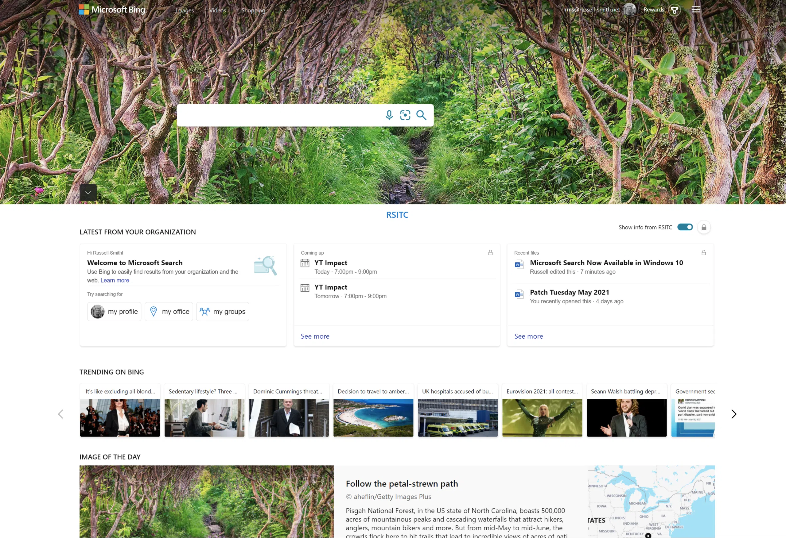The image size is (786, 538).
Task: Open Sedentary lifestyle trending story
Action: [x=204, y=410]
